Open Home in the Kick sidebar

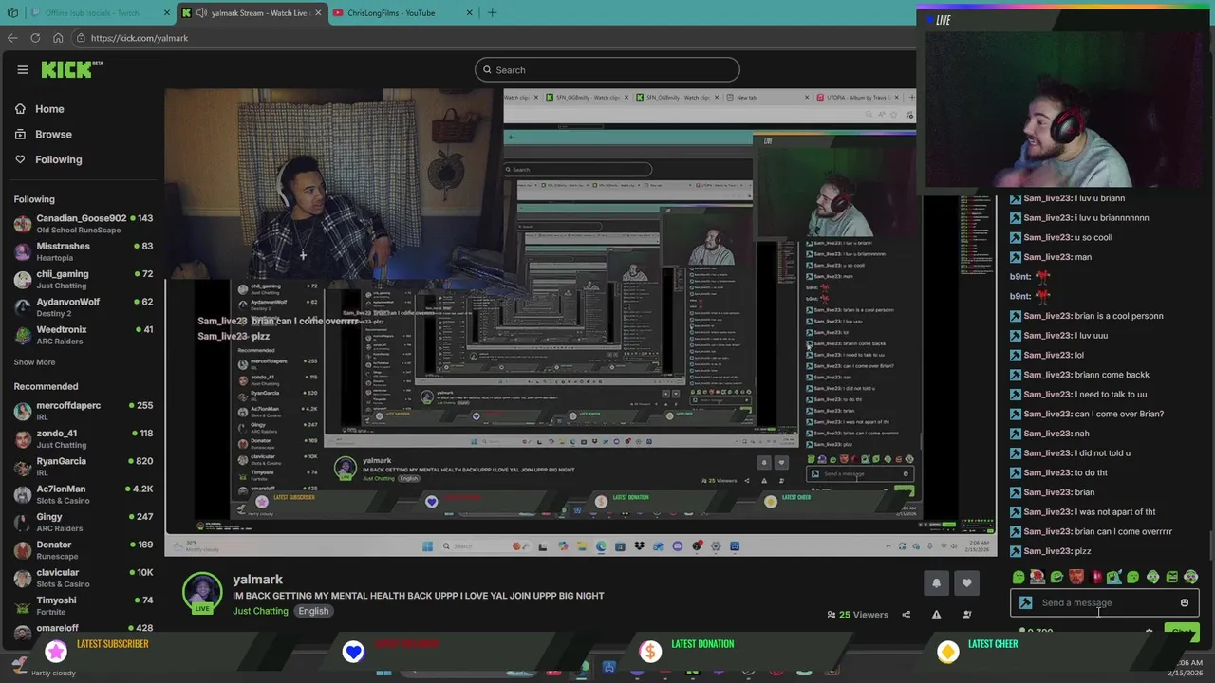[39, 109]
